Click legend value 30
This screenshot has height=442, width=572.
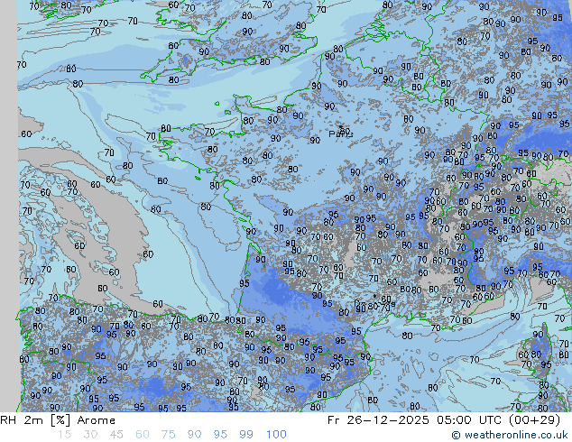point(90,435)
